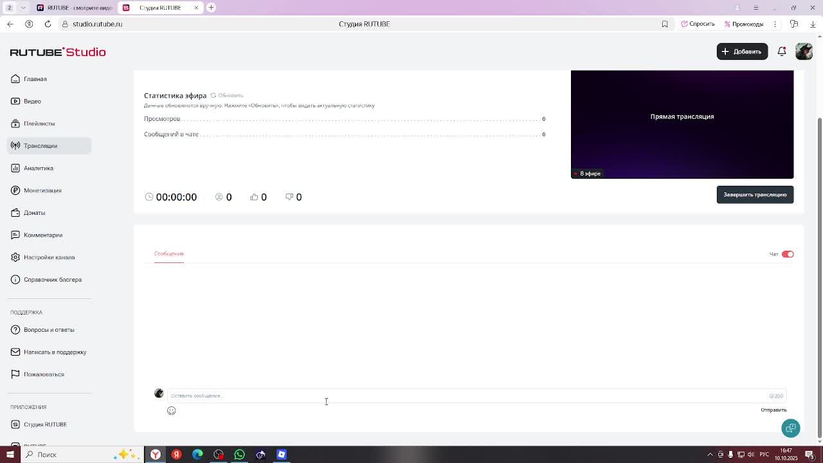Open the Студия RUTUBE app icon
The image size is (823, 463).
(15, 424)
